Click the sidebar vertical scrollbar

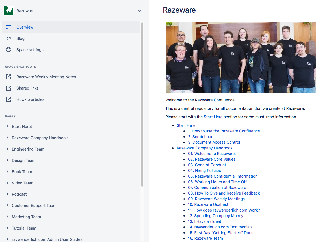point(142,104)
